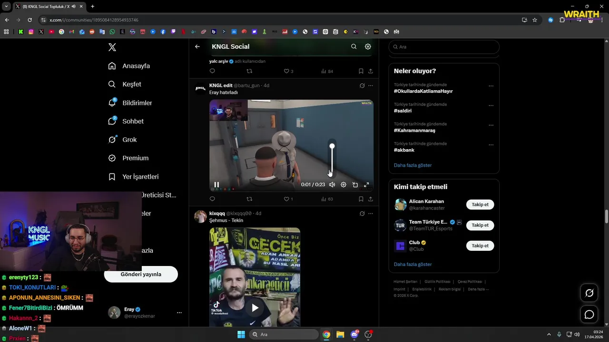Show more trends under Neler oluyor
Image resolution: width=609 pixels, height=342 pixels.
[x=413, y=165]
